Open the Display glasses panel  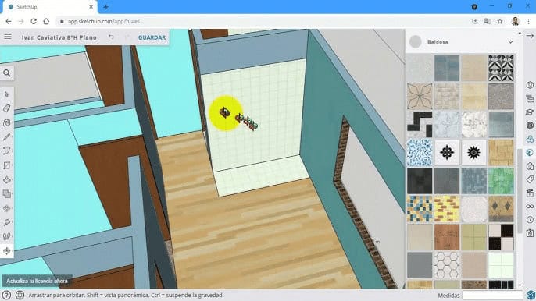(530, 207)
